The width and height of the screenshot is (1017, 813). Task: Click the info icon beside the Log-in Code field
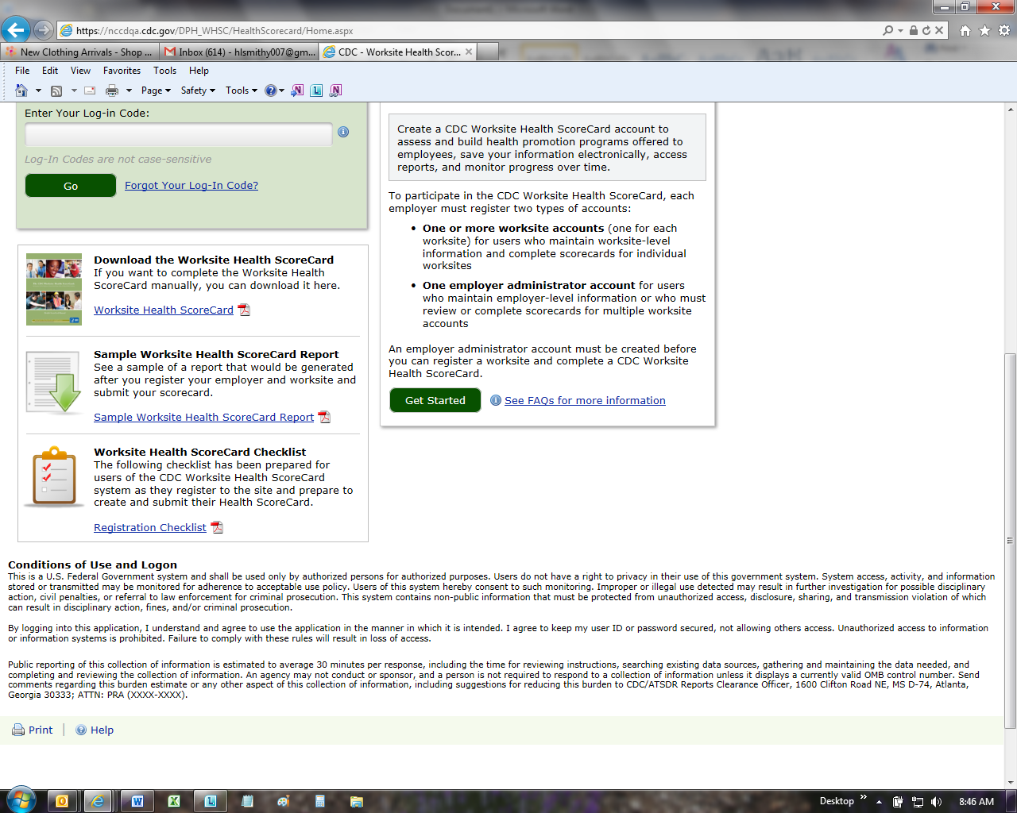click(343, 132)
